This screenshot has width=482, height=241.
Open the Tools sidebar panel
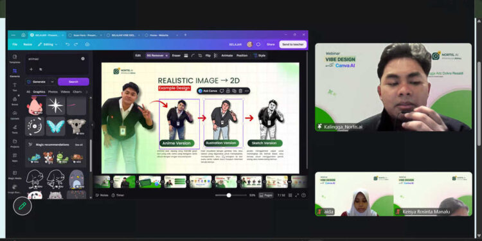pyautogui.click(x=14, y=129)
